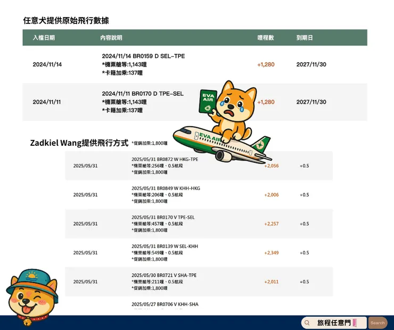Click the heading 任意犬提供原始飛行數據
The width and height of the screenshot is (394, 330).
point(66,21)
